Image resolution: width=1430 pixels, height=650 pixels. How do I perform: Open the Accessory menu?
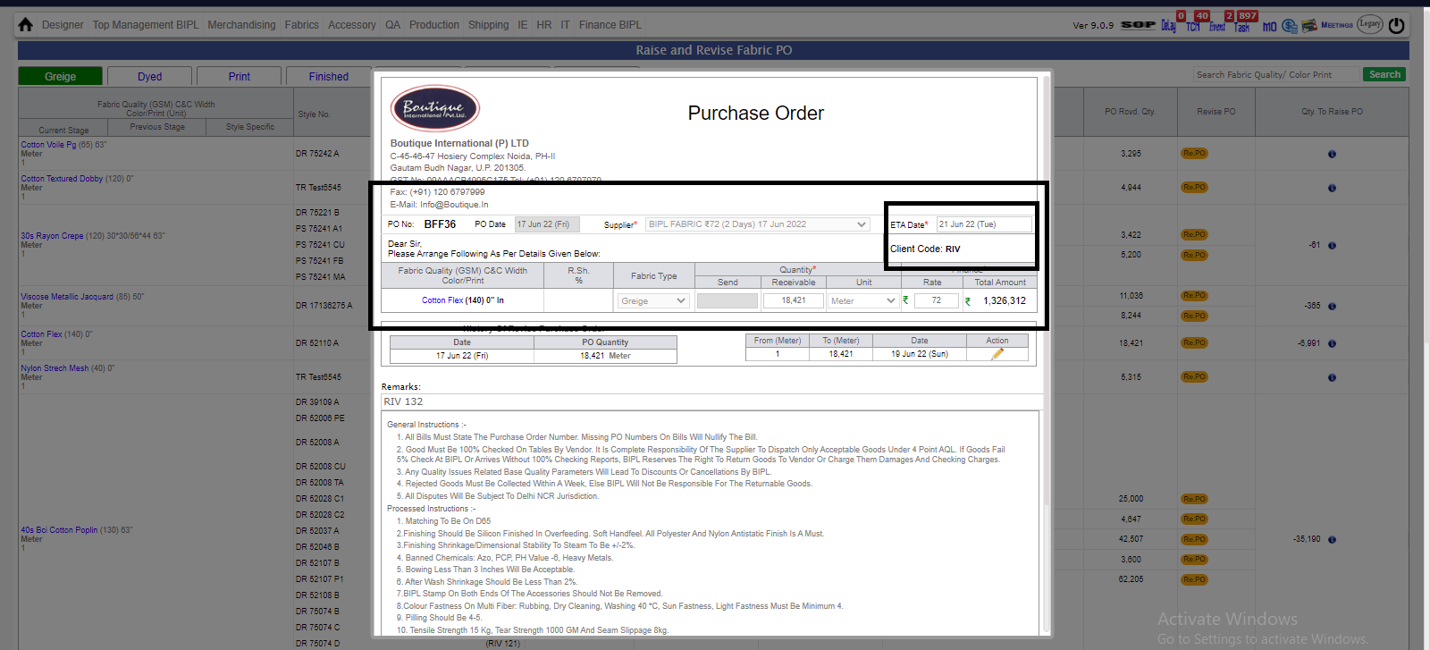[x=352, y=25]
